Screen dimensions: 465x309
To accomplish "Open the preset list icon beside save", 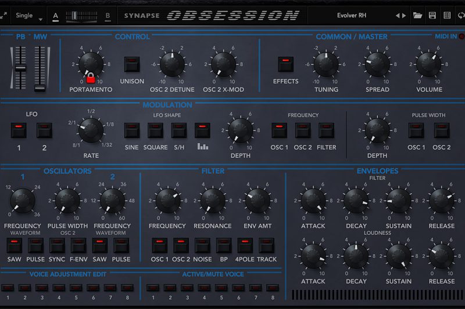I will [446, 15].
